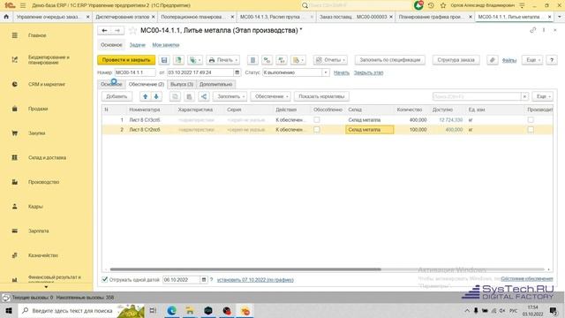
Task: Open the history clock icon in title bar
Action: [431, 5]
